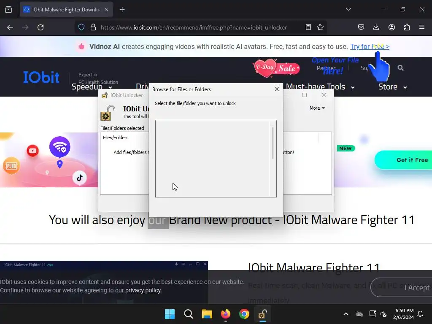Show hidden system tray icons
Screen dimensions: 432x324
pyautogui.click(x=346, y=314)
